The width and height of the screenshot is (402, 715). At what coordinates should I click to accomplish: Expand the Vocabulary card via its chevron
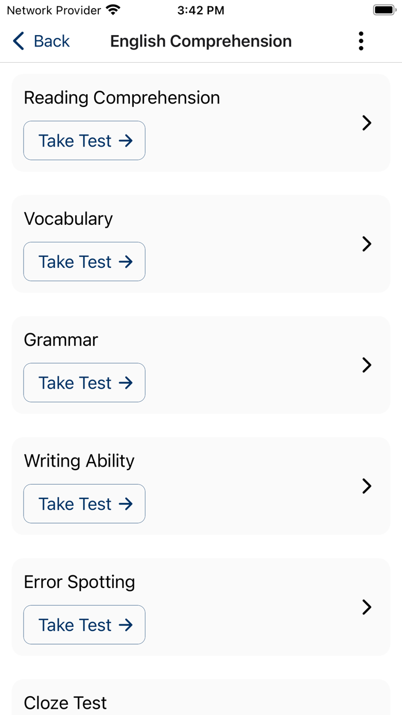(x=366, y=244)
